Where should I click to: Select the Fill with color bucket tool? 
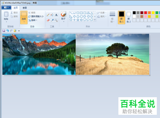[52, 15]
